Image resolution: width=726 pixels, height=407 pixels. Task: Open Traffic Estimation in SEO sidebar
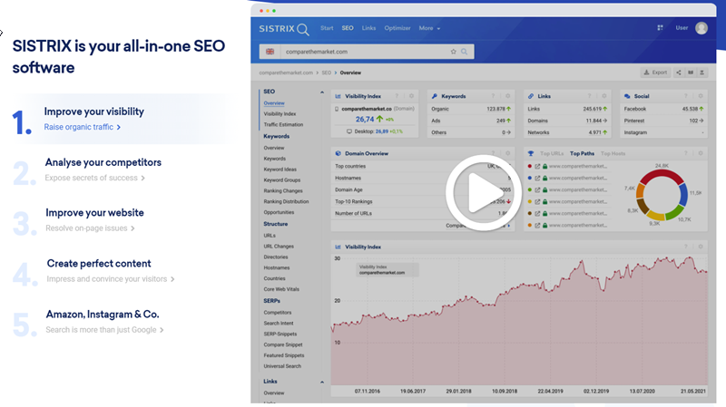click(285, 125)
